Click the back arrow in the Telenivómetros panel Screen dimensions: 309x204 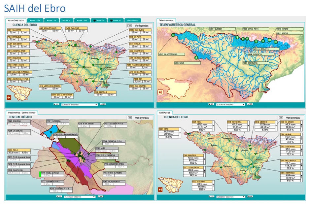160,92
